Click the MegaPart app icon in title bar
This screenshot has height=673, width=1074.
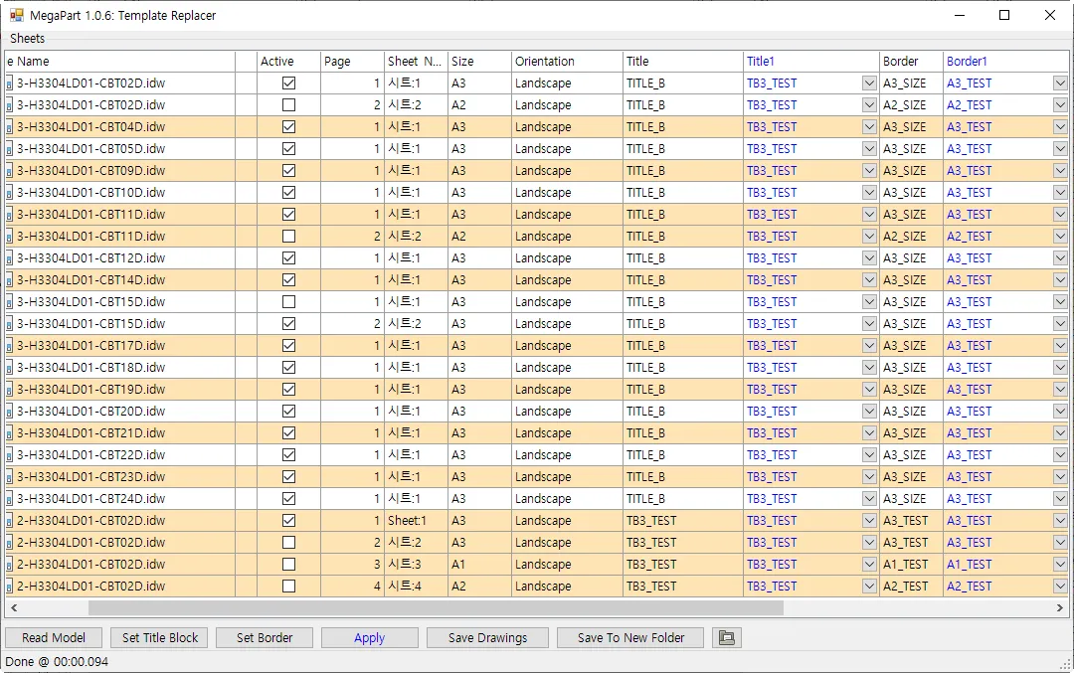pos(17,15)
